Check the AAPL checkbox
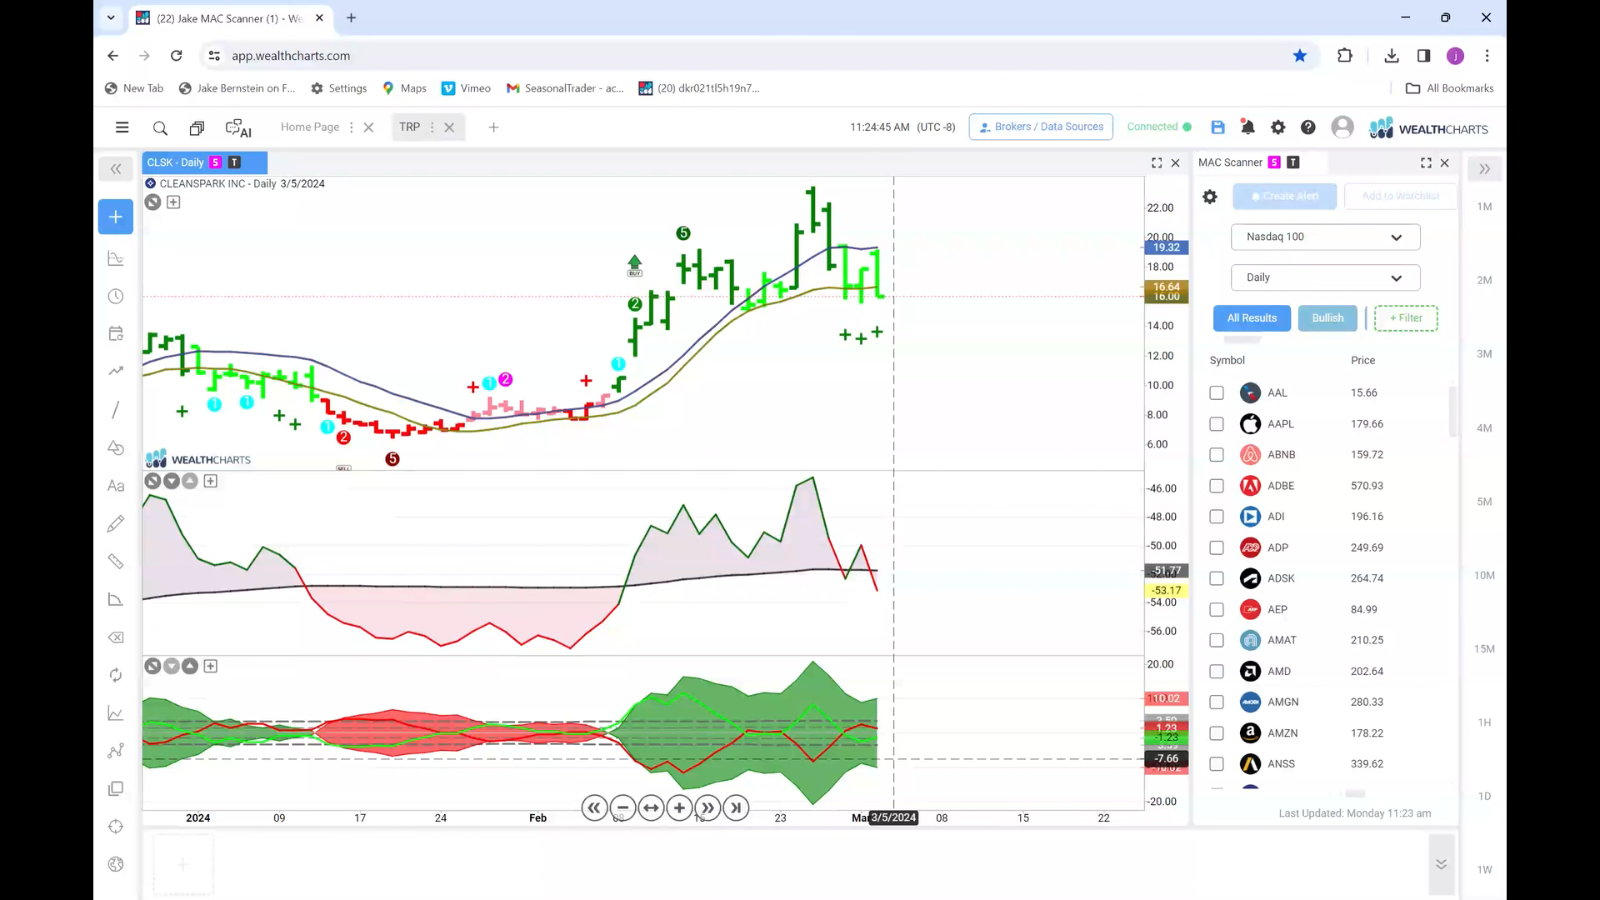 tap(1217, 424)
